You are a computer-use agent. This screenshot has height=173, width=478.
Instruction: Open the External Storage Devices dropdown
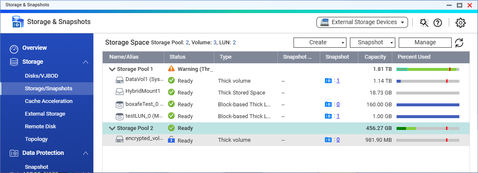pos(362,22)
